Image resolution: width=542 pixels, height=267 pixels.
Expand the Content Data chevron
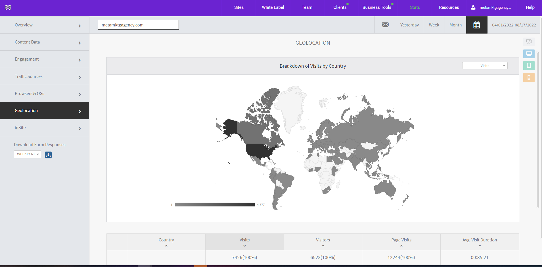click(x=80, y=43)
